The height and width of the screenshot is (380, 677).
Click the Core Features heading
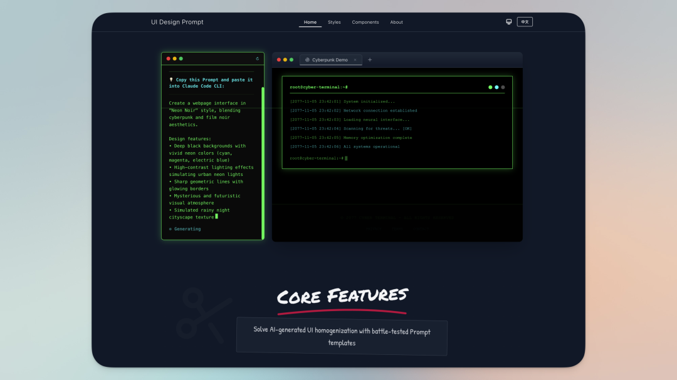pos(342,295)
